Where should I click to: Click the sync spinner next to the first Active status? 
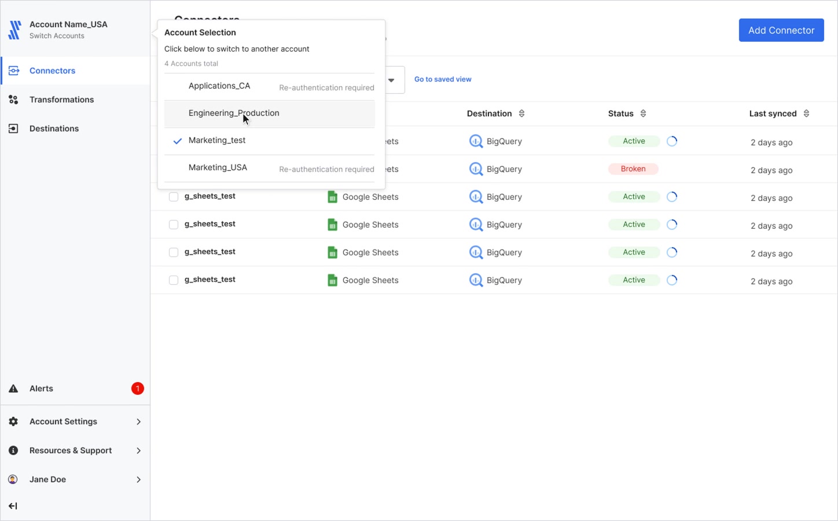pos(672,141)
